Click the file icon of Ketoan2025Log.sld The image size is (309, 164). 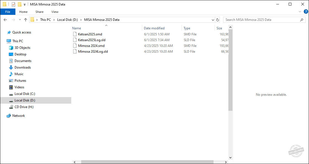pyautogui.click(x=75, y=40)
